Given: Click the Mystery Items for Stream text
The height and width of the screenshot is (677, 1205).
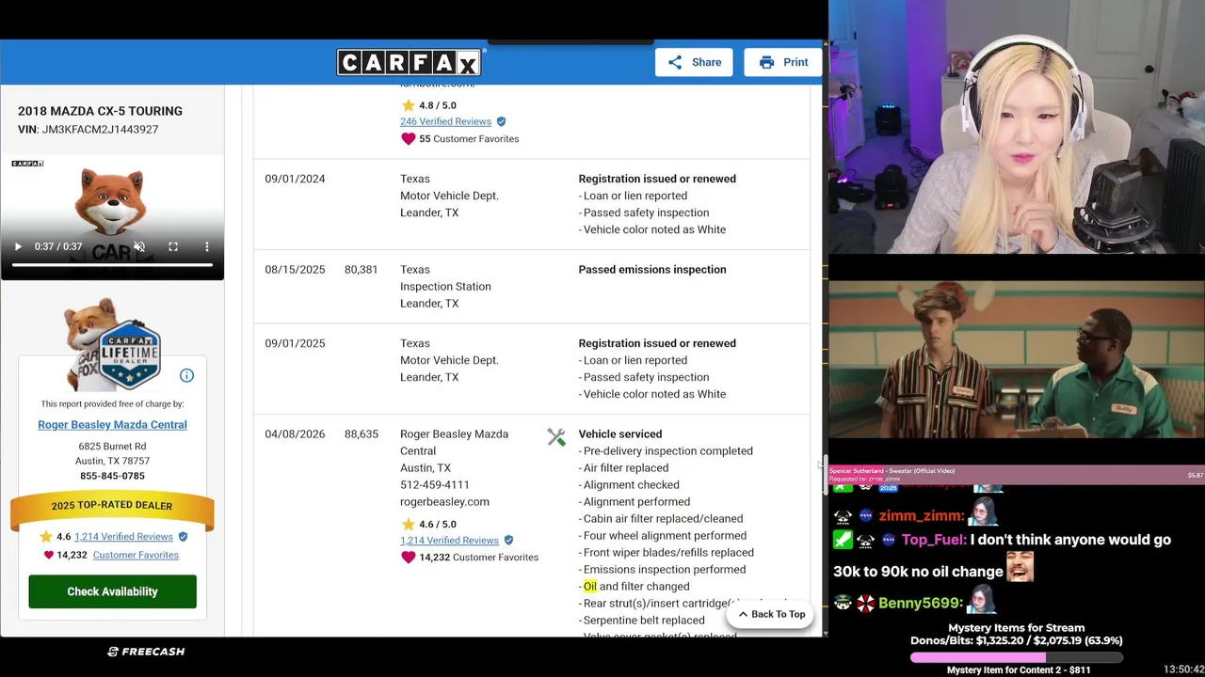Looking at the screenshot, I should point(1017,628).
